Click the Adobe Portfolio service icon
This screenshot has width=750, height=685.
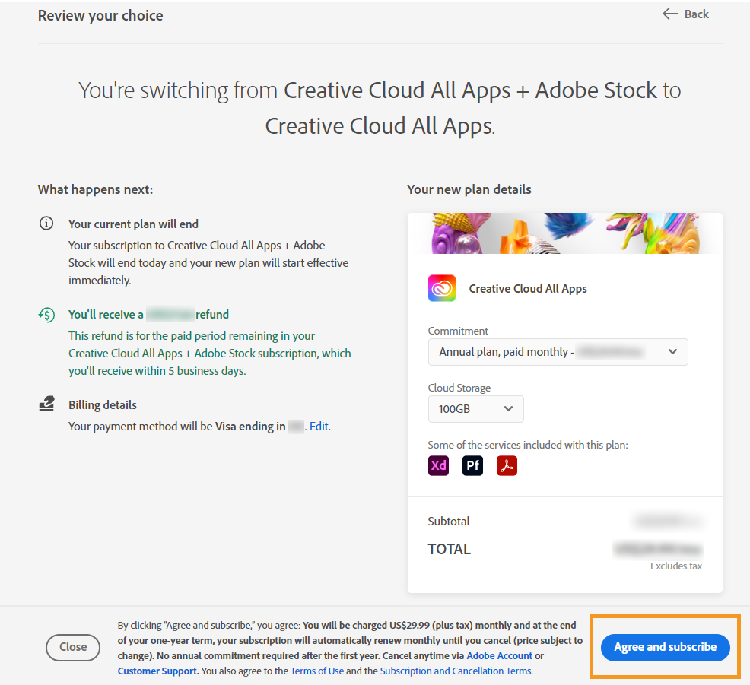pos(472,465)
